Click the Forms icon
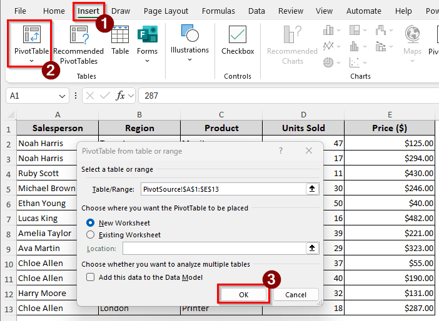This screenshot has height=321, width=439. [x=147, y=34]
